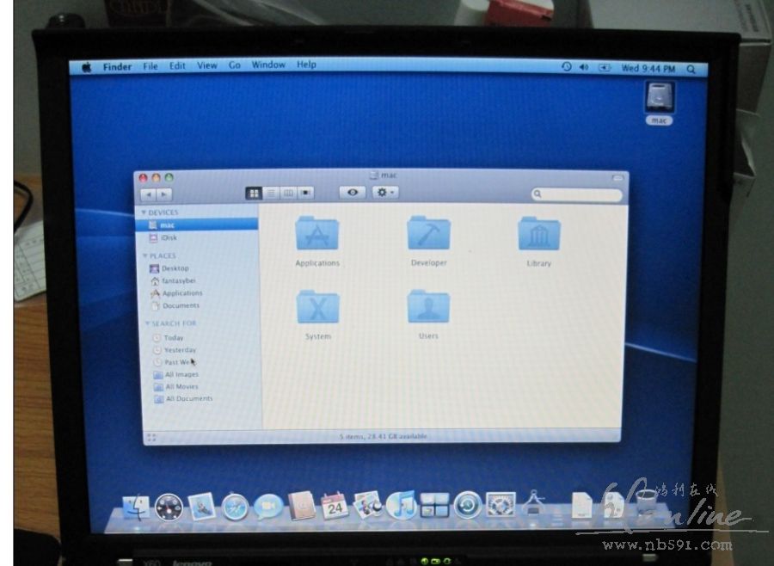Open the Trash in the Dock
The width and height of the screenshot is (774, 566).
(x=646, y=503)
